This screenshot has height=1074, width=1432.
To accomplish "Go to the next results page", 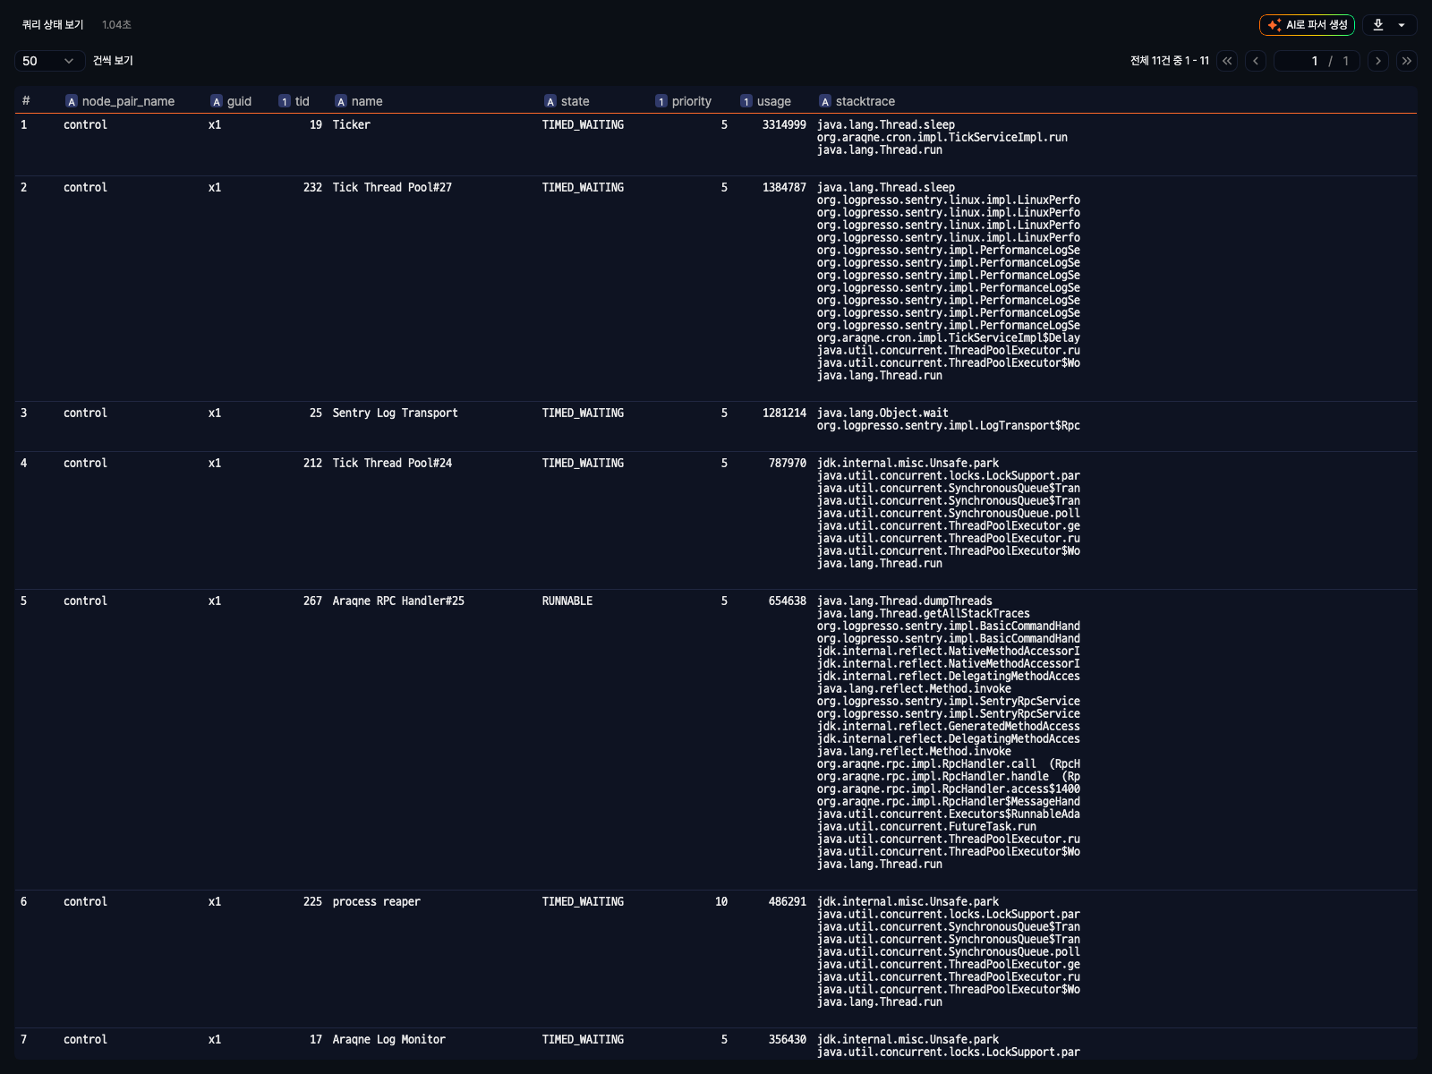I will click(1378, 61).
